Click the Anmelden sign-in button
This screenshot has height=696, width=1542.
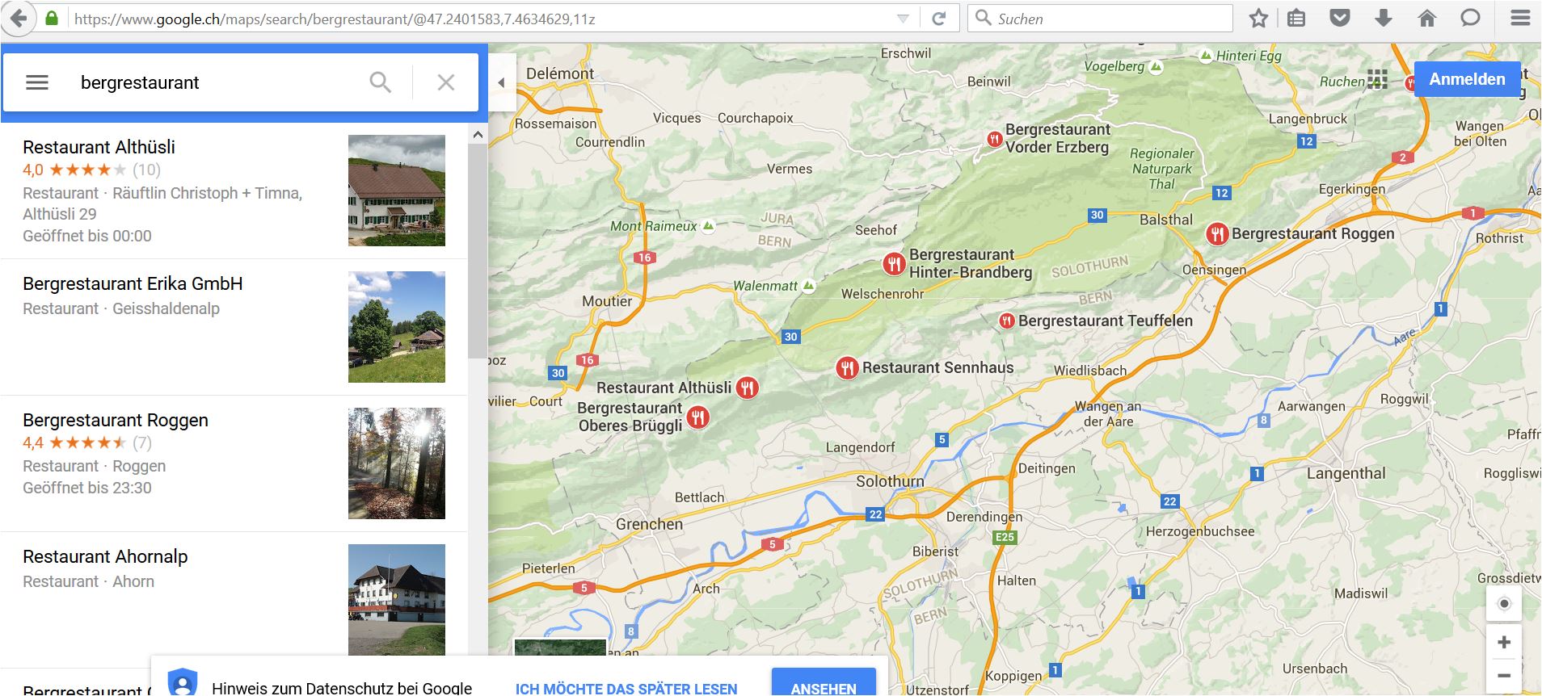pos(1467,79)
